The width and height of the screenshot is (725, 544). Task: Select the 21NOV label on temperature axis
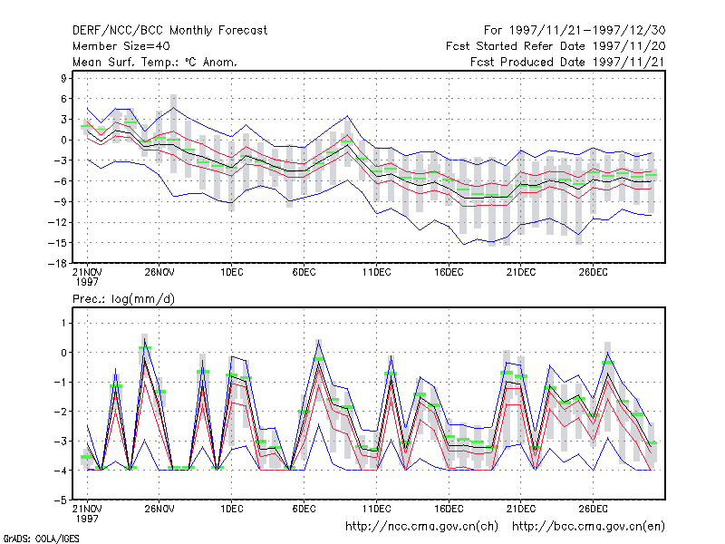[87, 273]
